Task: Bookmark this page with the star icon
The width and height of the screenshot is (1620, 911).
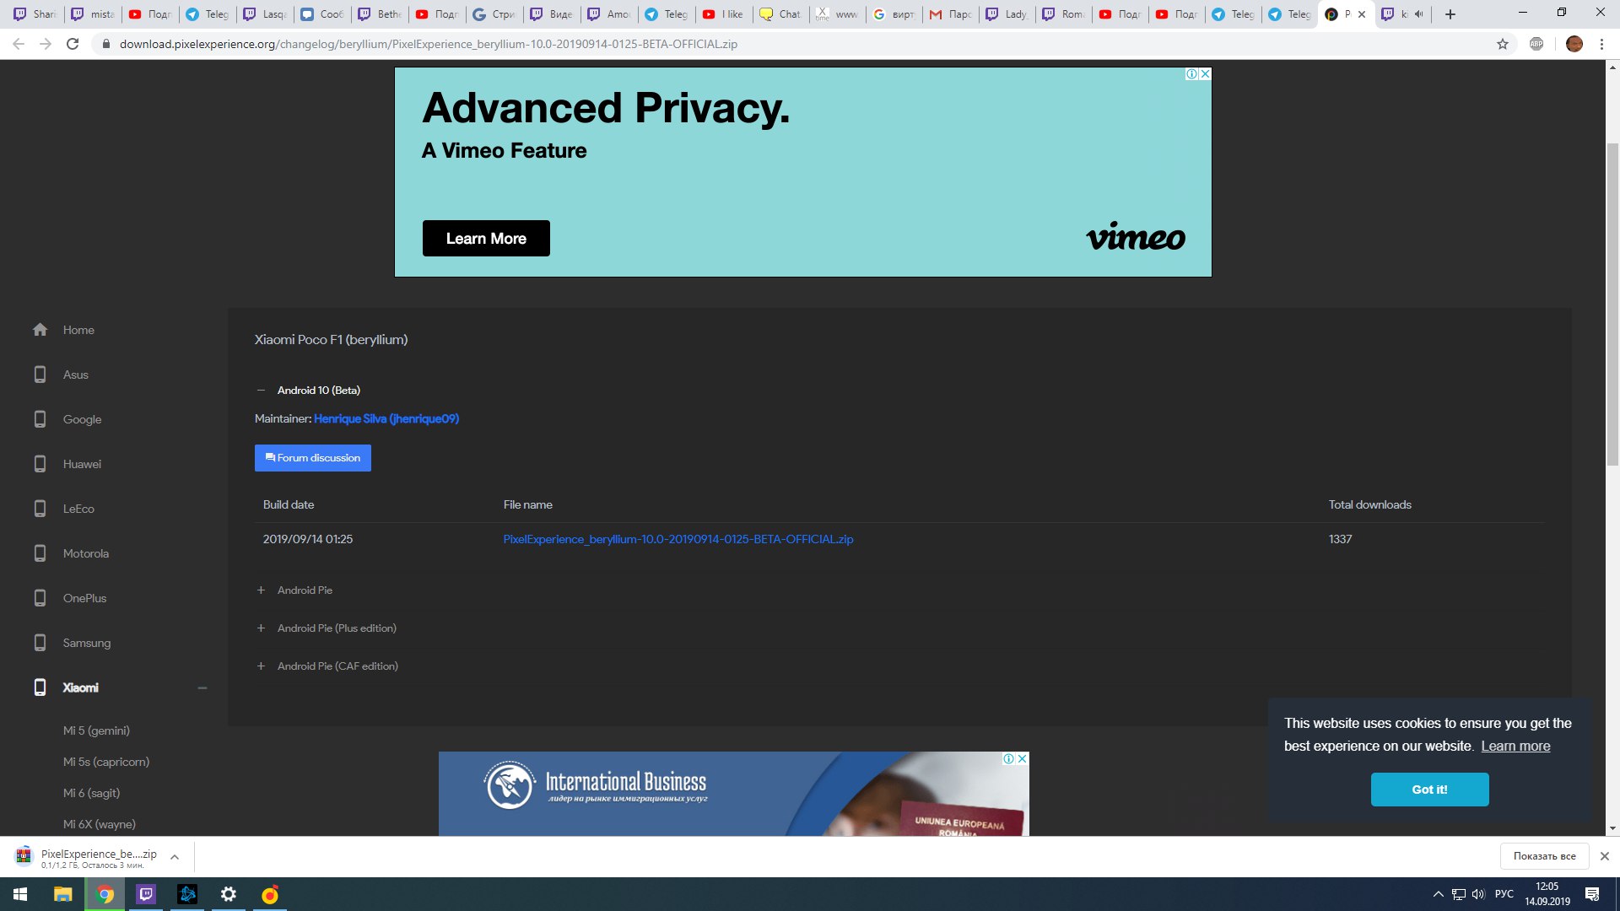Action: point(1503,44)
